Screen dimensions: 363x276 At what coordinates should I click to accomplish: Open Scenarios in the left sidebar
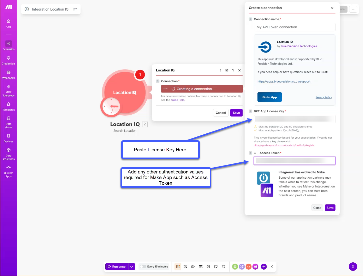coord(8,45)
